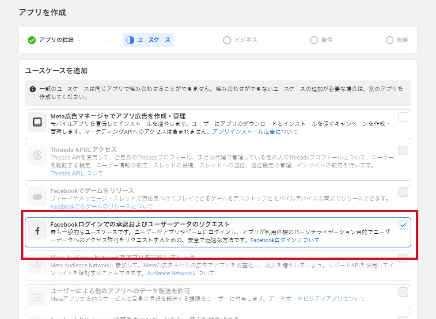Screen dimensions: 436x319
Task: Open アプリインストール広告について link
Action: 255,132
